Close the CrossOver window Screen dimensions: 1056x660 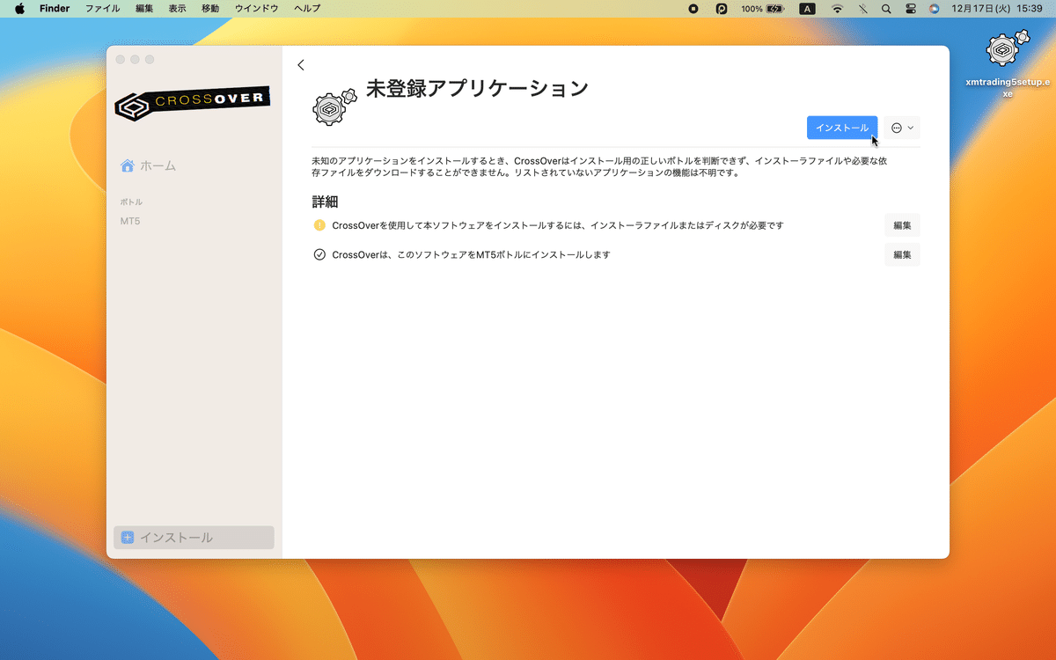pyautogui.click(x=119, y=59)
